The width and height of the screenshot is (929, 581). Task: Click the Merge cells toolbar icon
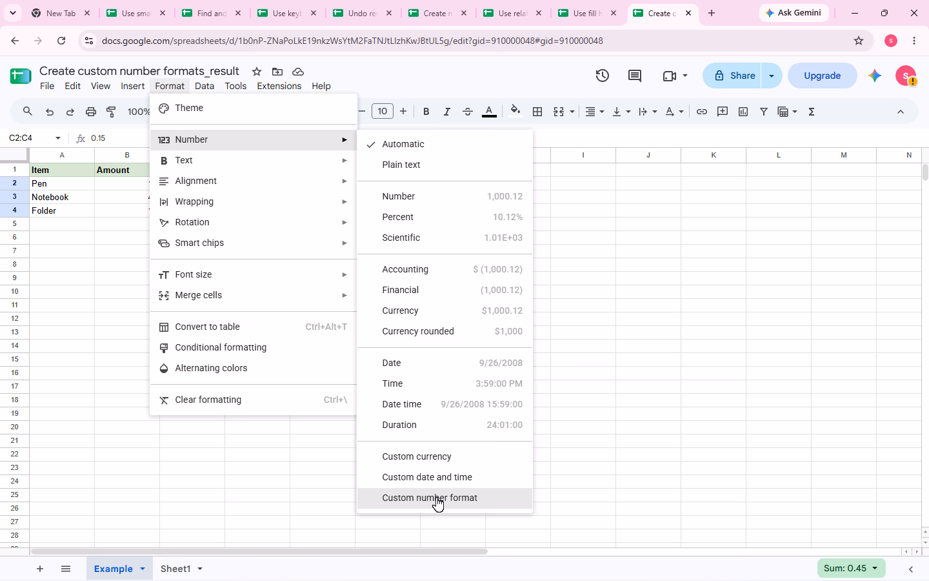559,112
